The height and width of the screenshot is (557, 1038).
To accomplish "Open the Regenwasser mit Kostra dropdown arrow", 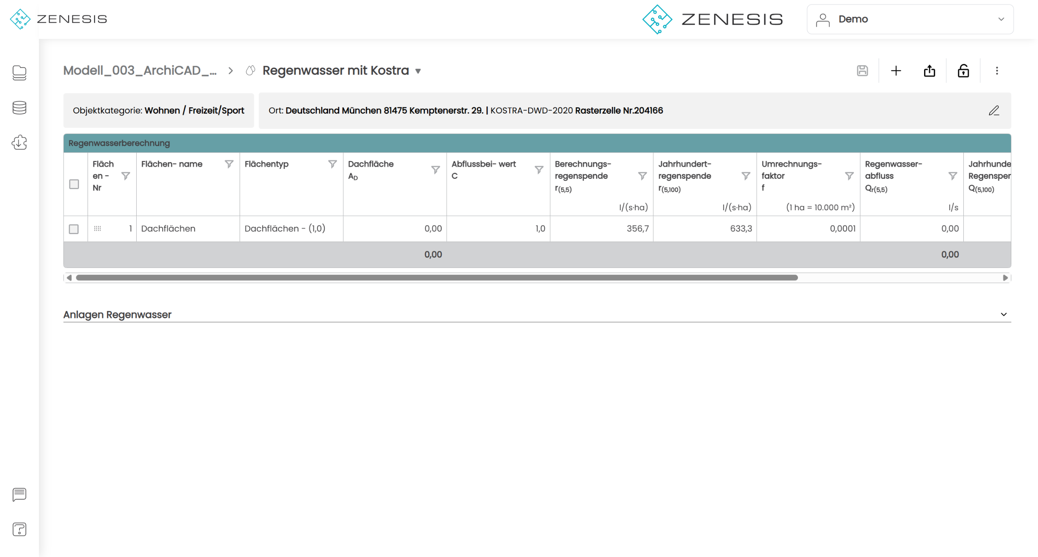I will click(418, 71).
